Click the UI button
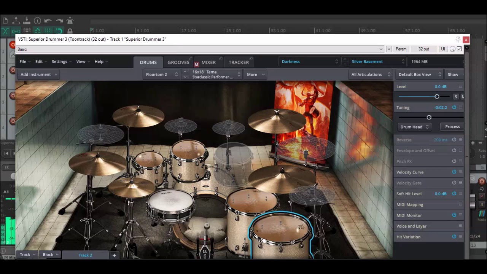Screen dimensions: 487x274 (443, 49)
